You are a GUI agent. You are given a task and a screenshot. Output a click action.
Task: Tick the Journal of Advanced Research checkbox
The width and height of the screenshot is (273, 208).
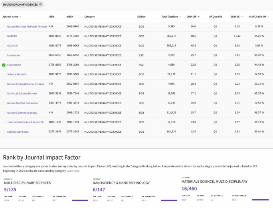click(4, 122)
